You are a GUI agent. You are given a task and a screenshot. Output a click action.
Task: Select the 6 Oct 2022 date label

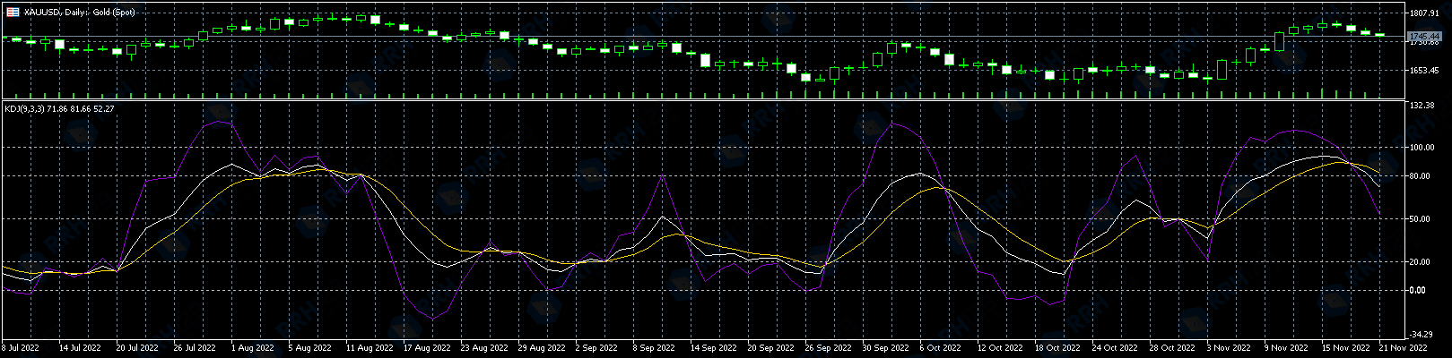coord(940,347)
